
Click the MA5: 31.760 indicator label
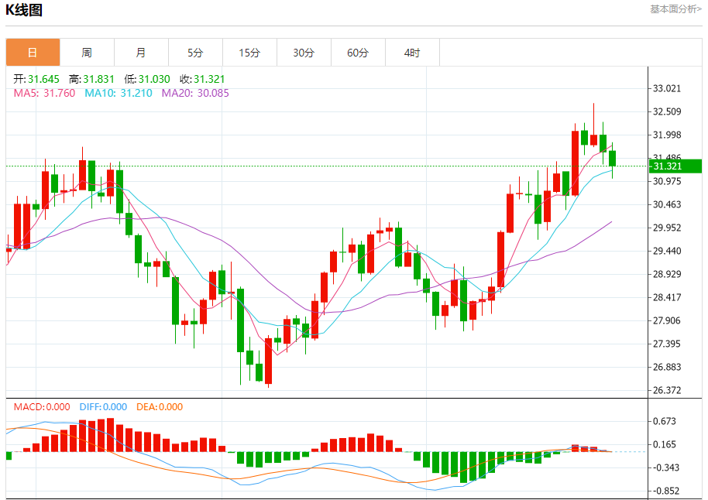click(44, 93)
